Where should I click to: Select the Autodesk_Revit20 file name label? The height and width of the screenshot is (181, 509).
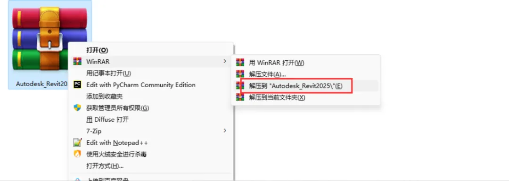coord(41,84)
